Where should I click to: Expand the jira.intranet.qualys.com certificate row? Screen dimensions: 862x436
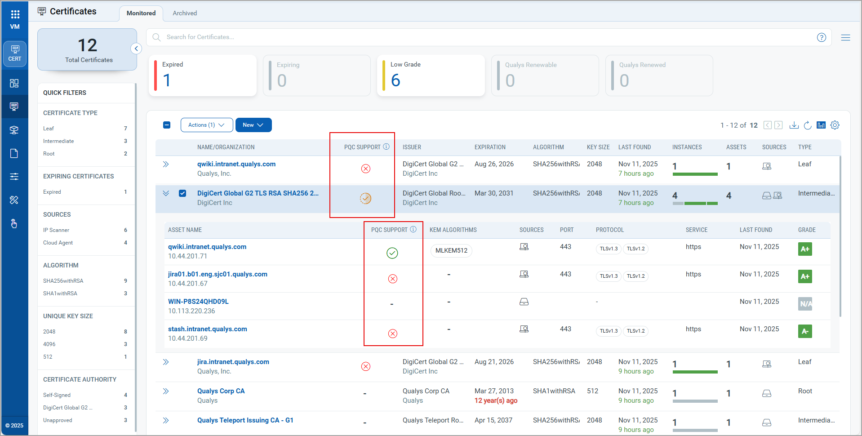pos(166,362)
